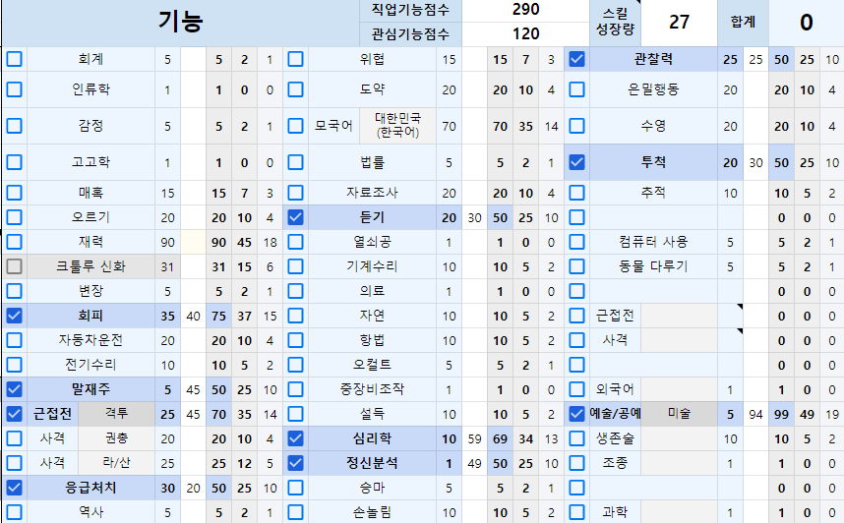844x523 pixels.
Task: Select the 심리학 growth value 59
Action: pos(473,438)
